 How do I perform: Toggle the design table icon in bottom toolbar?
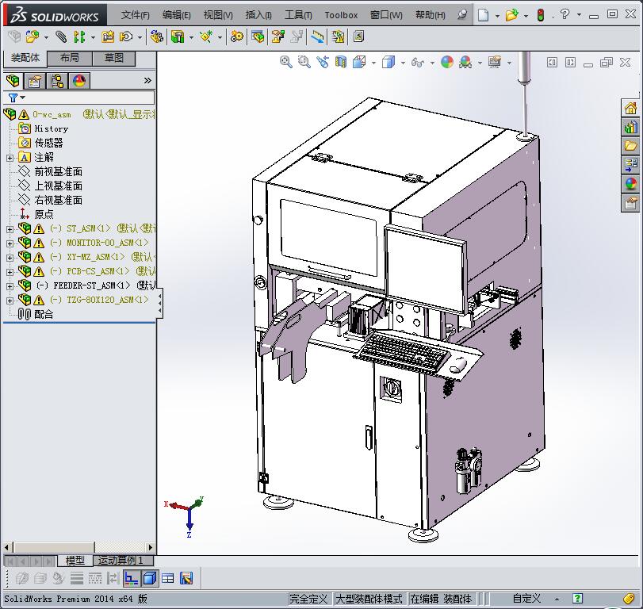[x=168, y=579]
